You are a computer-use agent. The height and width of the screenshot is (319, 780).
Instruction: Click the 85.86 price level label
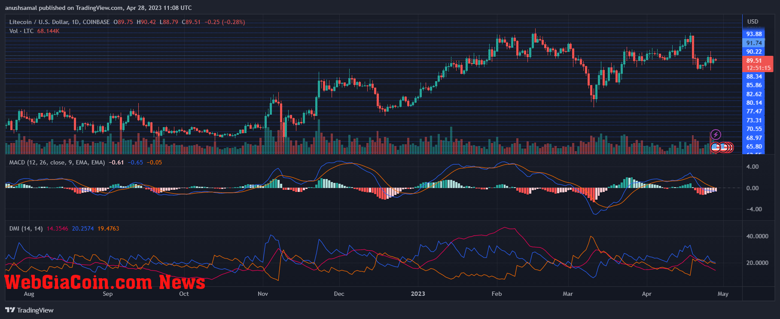click(x=754, y=85)
